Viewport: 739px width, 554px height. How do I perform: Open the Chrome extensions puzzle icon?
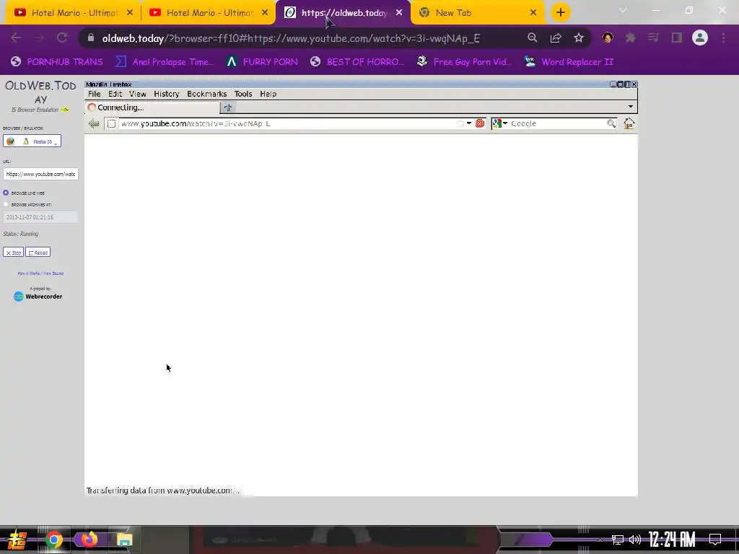(630, 38)
